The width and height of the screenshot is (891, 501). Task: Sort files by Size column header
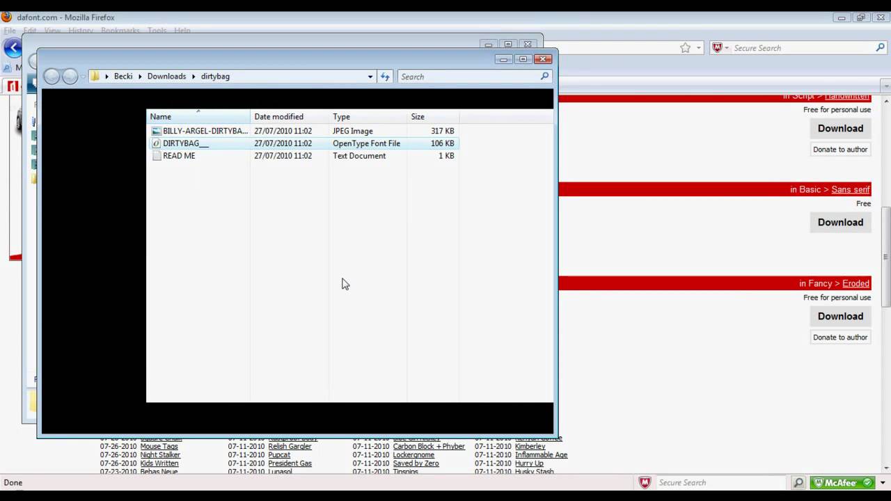433,116
